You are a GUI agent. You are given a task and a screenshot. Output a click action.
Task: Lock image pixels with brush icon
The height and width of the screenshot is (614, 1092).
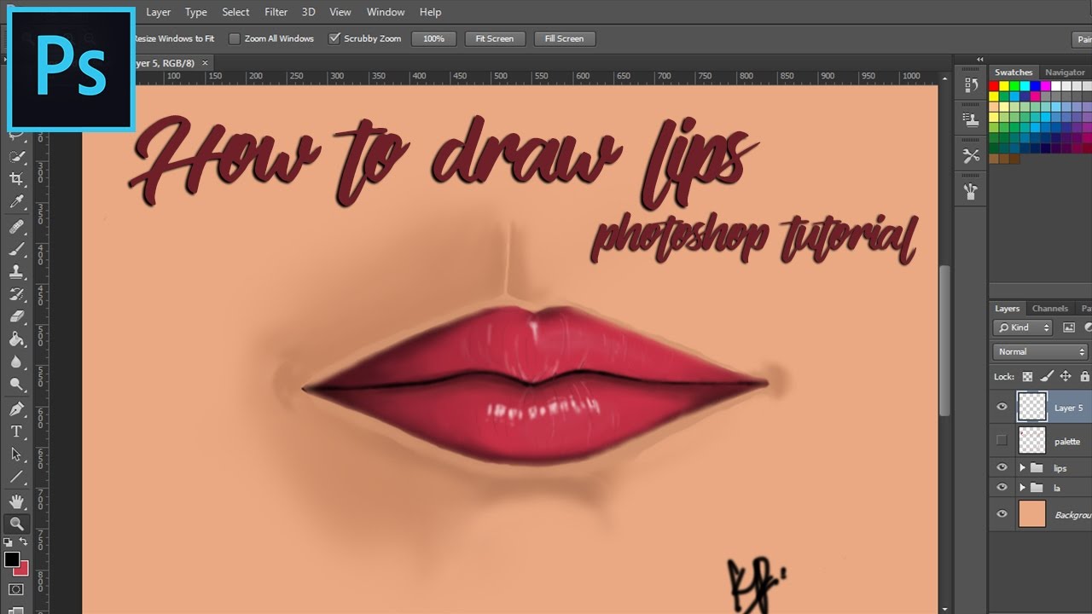[1047, 376]
